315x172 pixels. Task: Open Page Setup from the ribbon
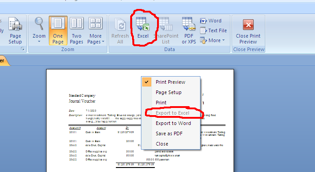(15, 30)
